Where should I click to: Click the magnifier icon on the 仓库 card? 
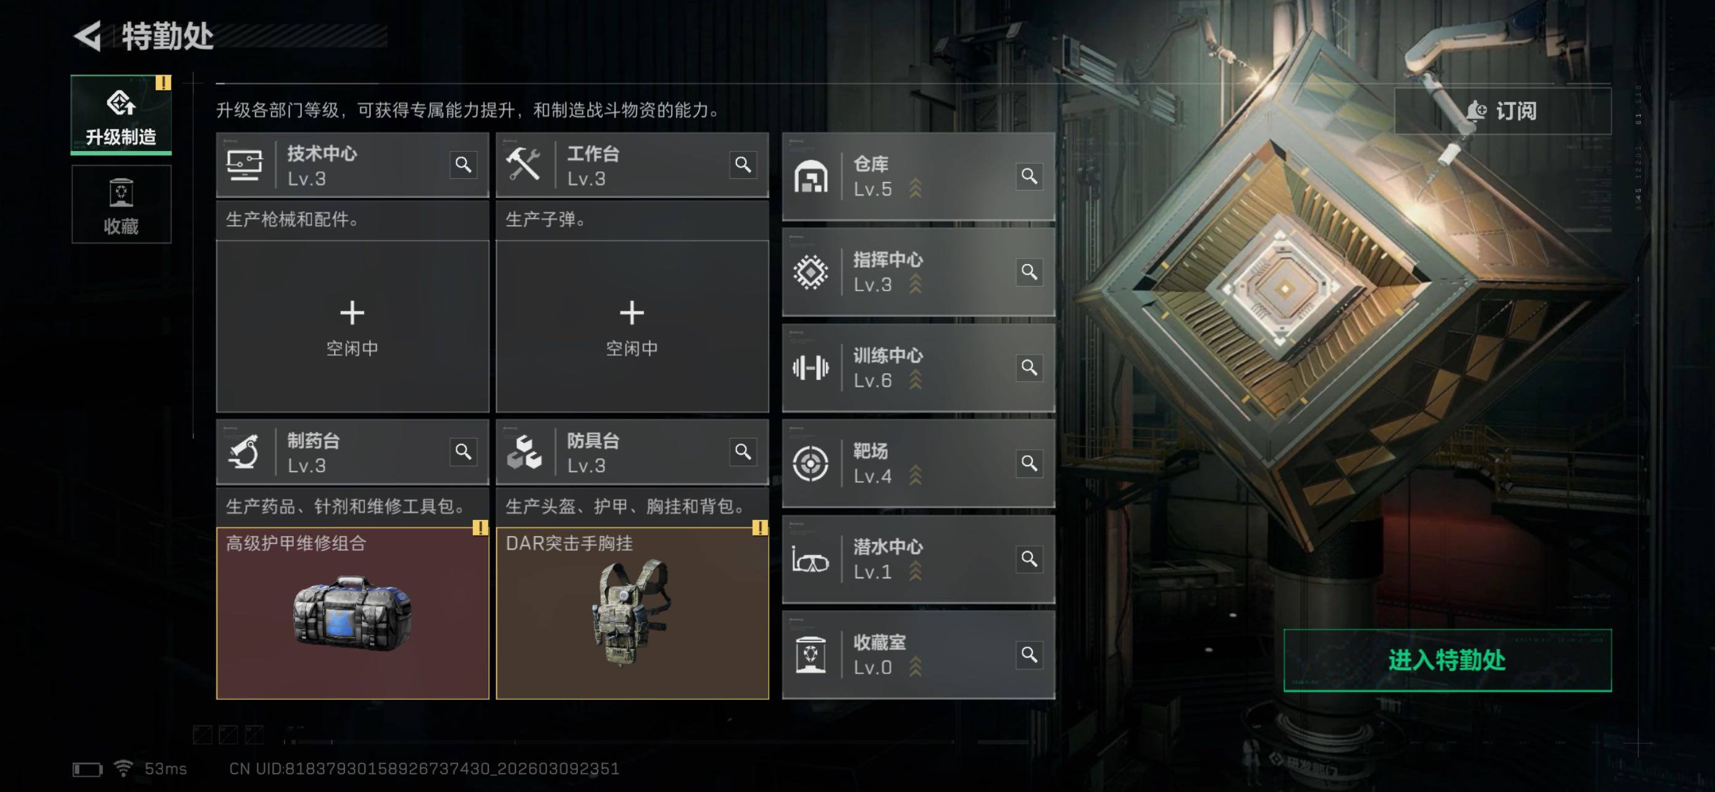[x=1029, y=176]
